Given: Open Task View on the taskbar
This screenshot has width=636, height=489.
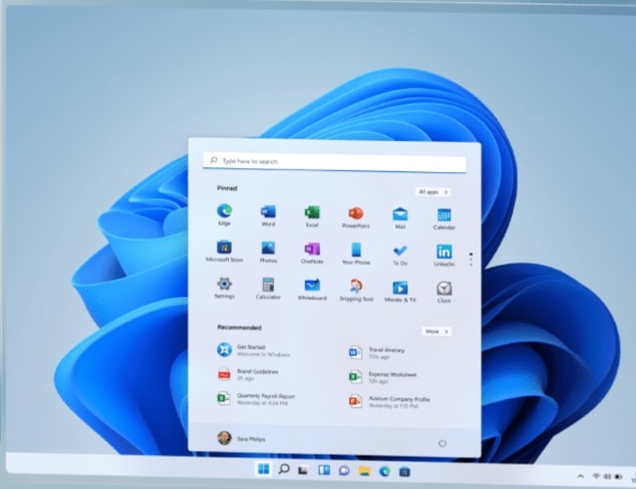Looking at the screenshot, I should click(303, 470).
